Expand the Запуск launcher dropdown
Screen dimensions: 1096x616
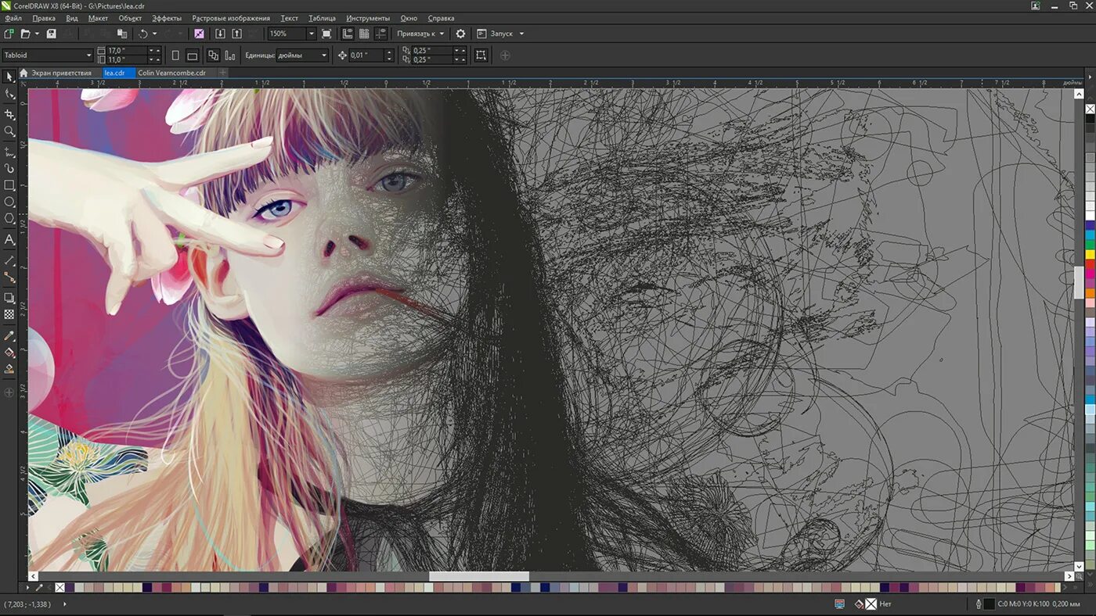pyautogui.click(x=521, y=34)
